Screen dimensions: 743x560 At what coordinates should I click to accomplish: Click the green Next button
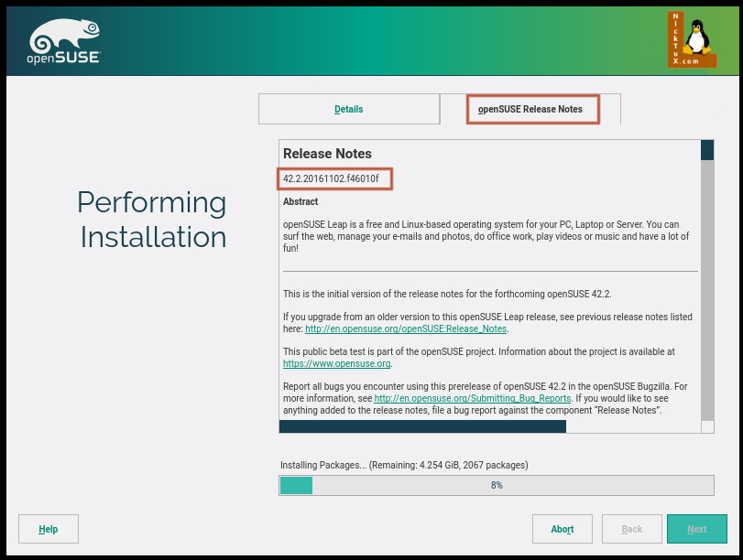[696, 529]
